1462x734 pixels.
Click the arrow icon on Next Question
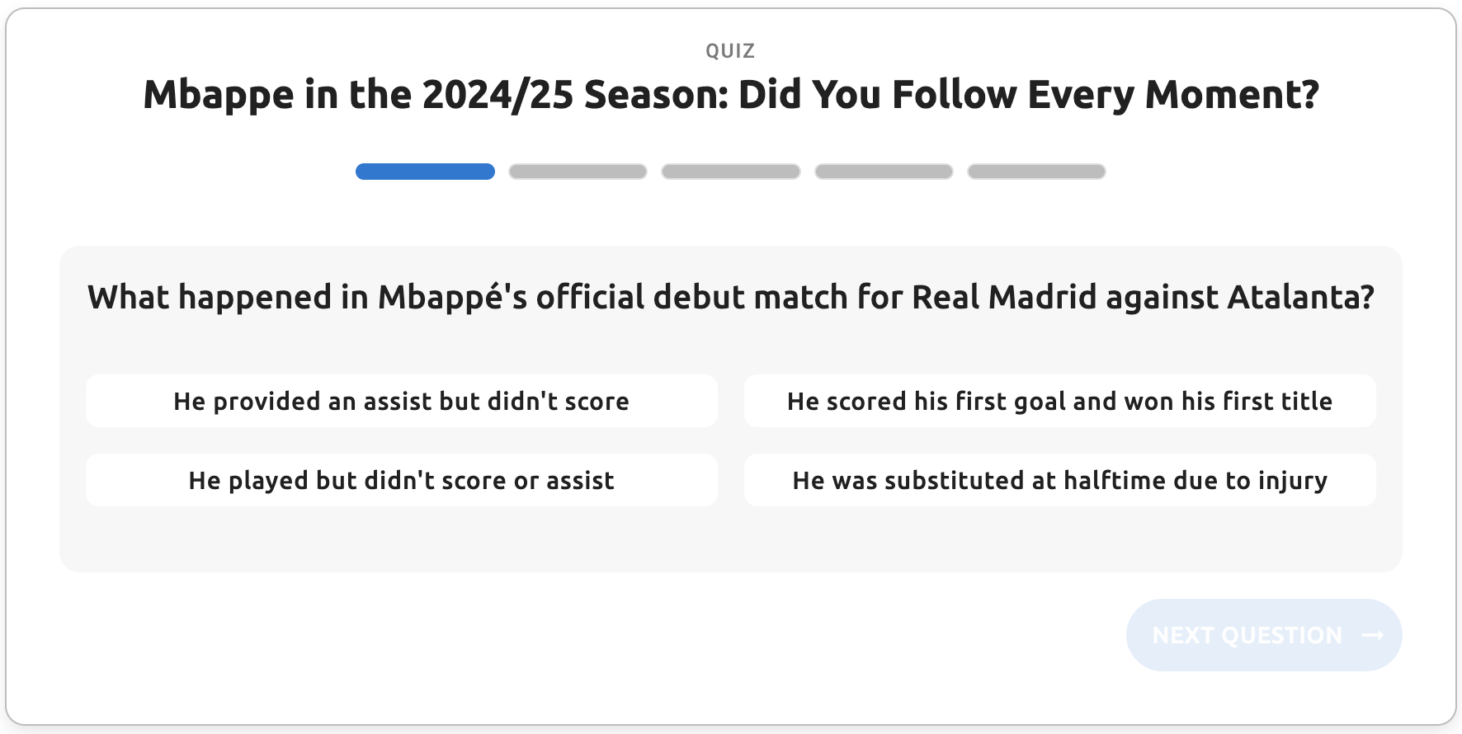(x=1372, y=635)
